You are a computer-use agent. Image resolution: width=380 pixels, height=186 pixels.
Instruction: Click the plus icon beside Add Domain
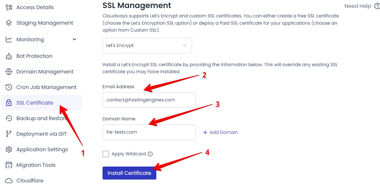click(205, 132)
